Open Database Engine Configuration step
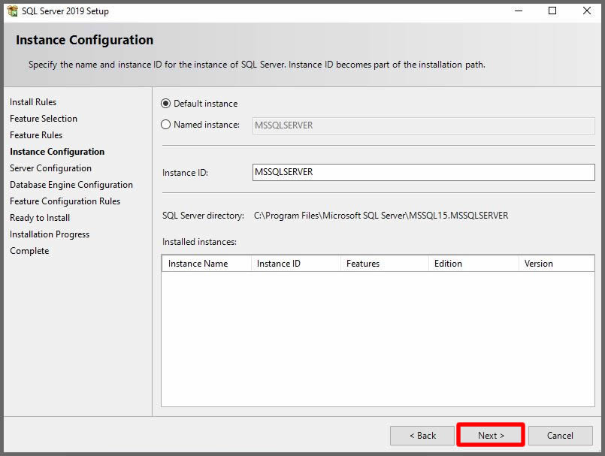605x456 pixels. (x=71, y=185)
